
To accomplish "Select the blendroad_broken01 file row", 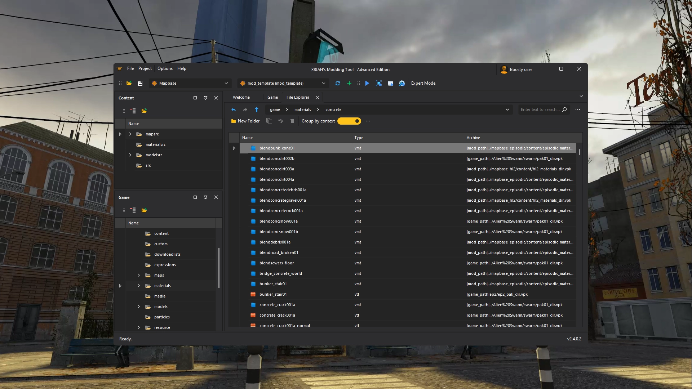I will click(279, 252).
